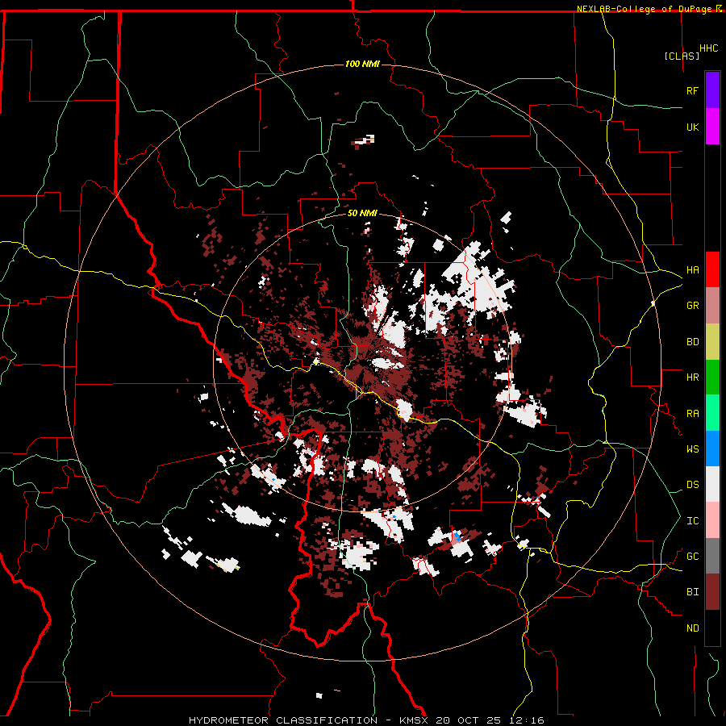Click the 50 NMI range ring label
The image size is (726, 726).
[x=362, y=213]
